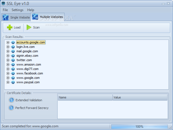This screenshot has width=173, height=130.
Task: Click the Extended Validation label
Action: [29, 100]
